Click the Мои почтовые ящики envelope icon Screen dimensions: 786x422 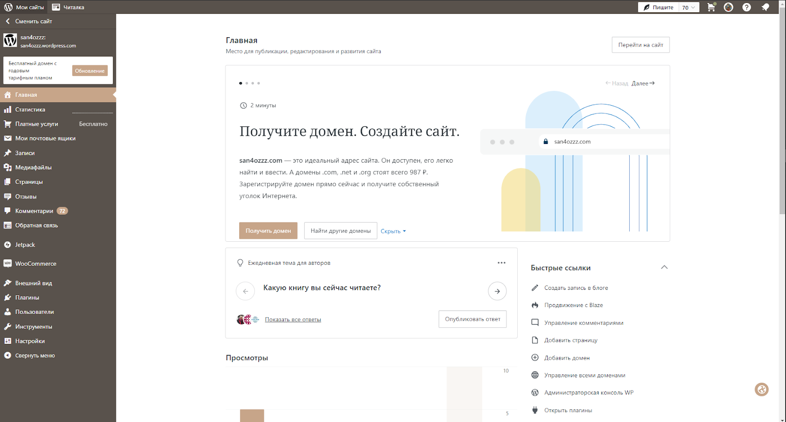7,139
